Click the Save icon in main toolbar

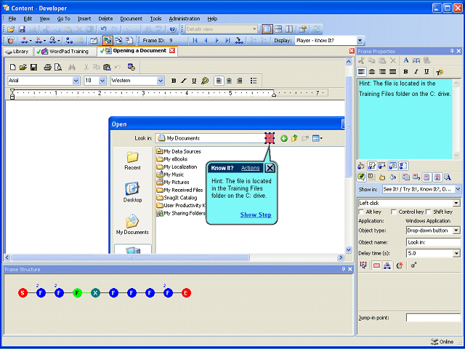[22, 29]
